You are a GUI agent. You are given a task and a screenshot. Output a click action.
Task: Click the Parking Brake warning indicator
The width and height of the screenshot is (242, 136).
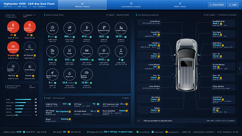[x=13, y=47]
